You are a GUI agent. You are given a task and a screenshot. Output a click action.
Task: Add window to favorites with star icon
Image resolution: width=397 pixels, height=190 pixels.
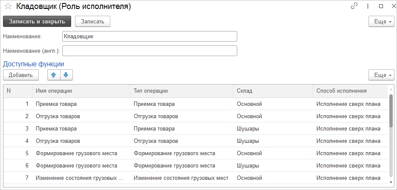8,7
